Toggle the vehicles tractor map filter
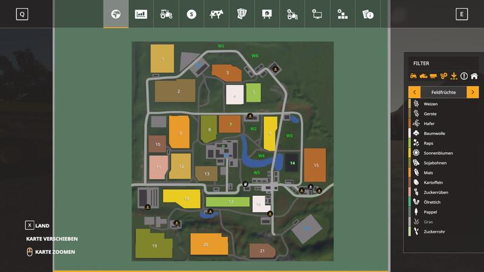This screenshot has width=484, height=272. 414,76
